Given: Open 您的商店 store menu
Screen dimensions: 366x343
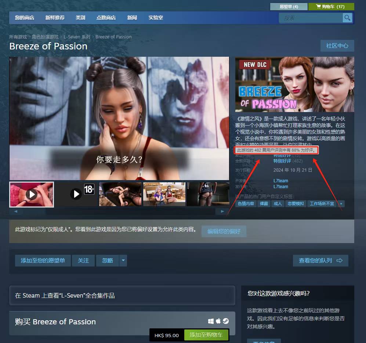Looking at the screenshot, I should point(25,18).
